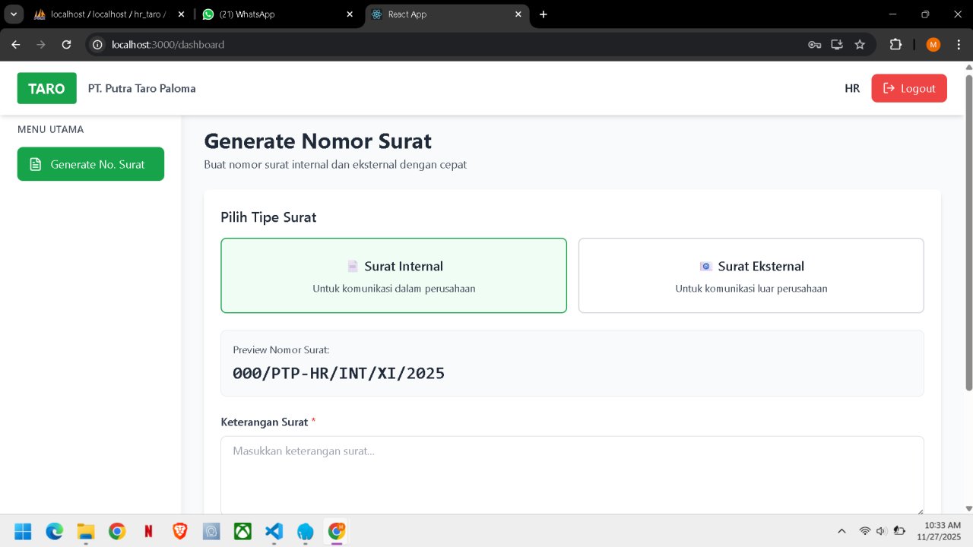This screenshot has width=973, height=547.
Task: Open the Chrome profile avatar
Action: 933,45
